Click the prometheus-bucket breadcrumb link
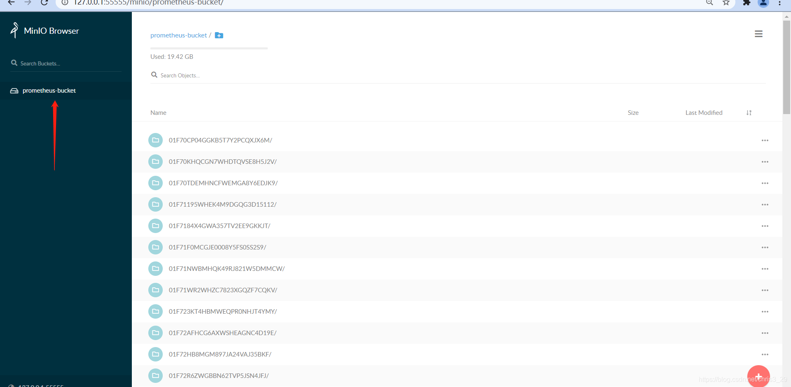The image size is (791, 387). 178,35
